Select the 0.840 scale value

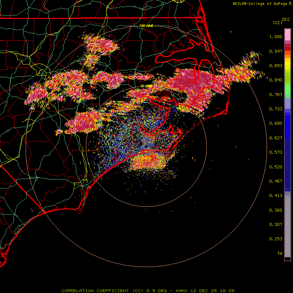pyautogui.click(x=276, y=80)
